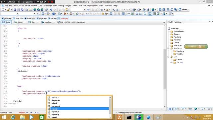Screen dimensions: 213x120
Task: Click the Run button
Action: point(32,22)
